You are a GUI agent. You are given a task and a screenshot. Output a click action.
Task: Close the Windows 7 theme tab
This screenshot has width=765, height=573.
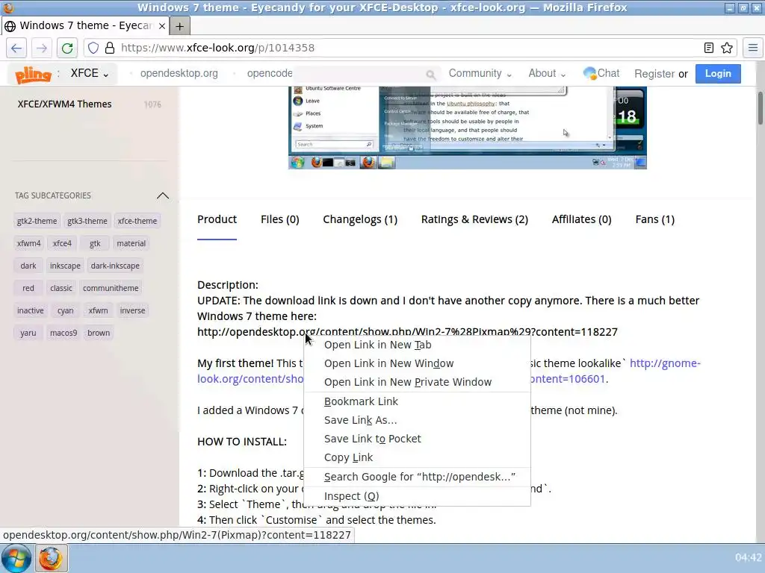click(162, 26)
